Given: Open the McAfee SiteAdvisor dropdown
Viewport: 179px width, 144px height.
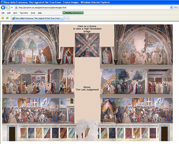Looking at the screenshot, I should (x=73, y=13).
